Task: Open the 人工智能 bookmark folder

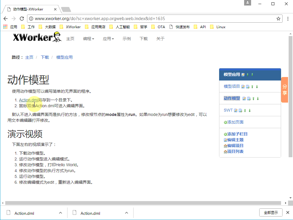Action: pos(120,27)
